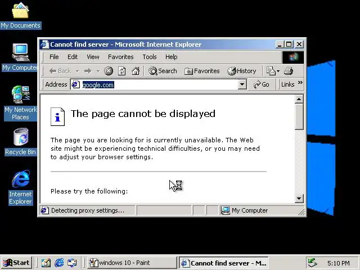Click the info icon on error page
Image resolution: width=360 pixels, height=270 pixels.
57,116
